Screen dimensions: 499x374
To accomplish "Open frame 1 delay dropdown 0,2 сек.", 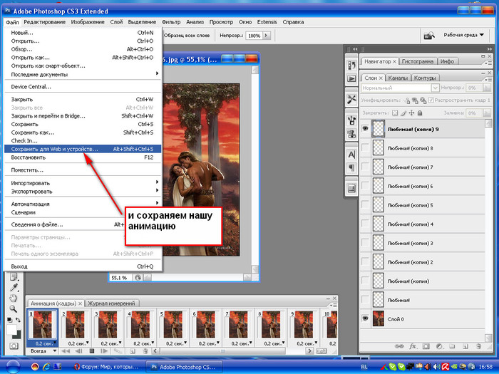I will pos(46,343).
